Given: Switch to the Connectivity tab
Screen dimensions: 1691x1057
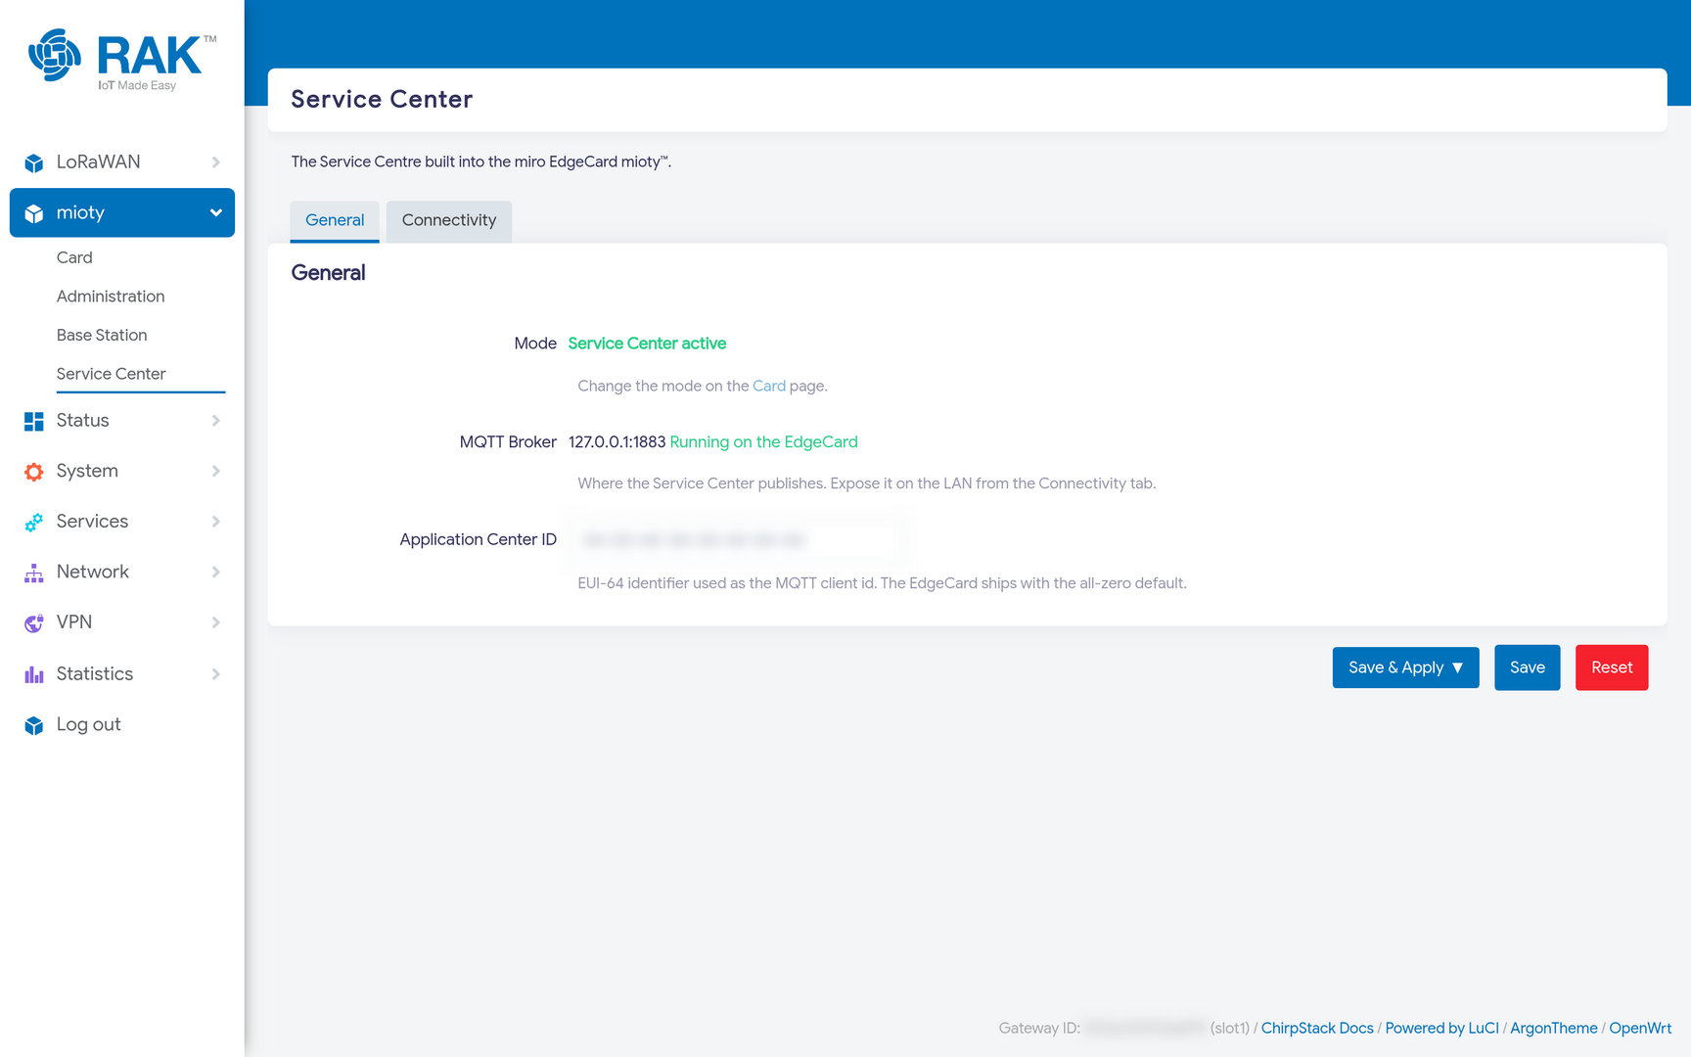Looking at the screenshot, I should (449, 221).
